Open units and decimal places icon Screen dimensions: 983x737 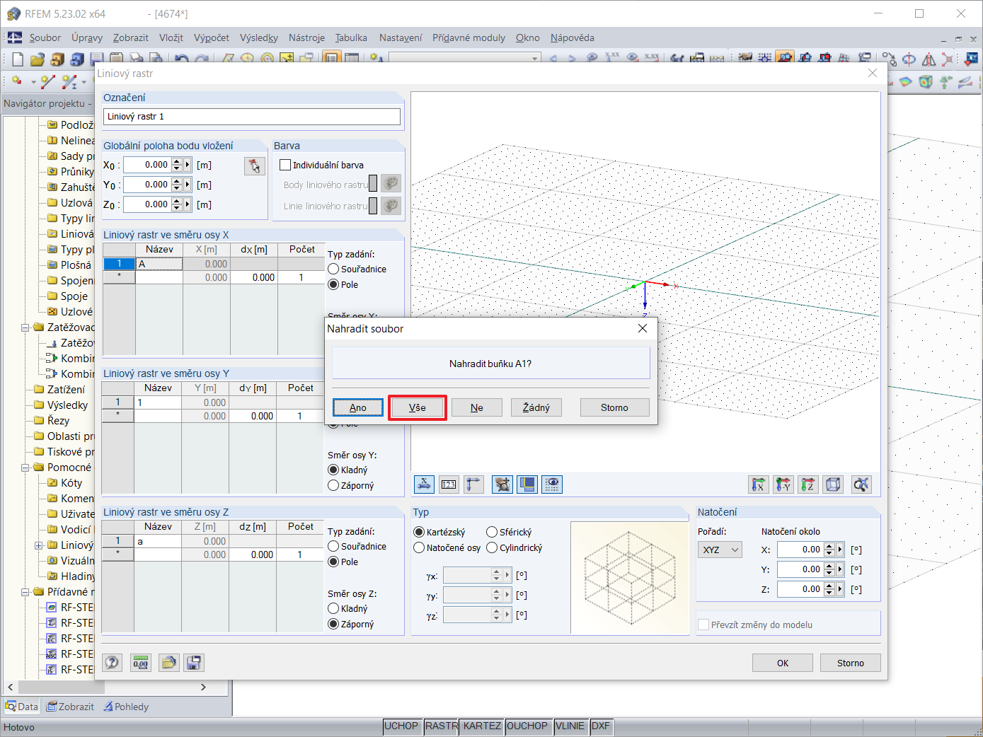point(141,663)
